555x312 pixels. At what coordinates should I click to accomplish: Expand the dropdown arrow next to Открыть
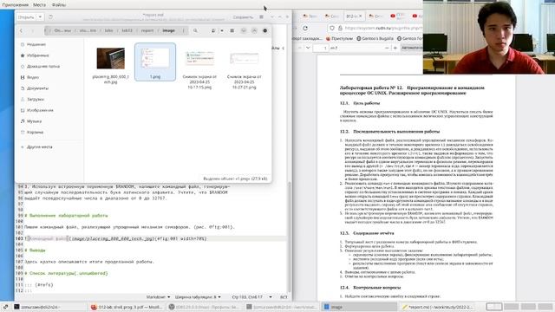pos(40,17)
